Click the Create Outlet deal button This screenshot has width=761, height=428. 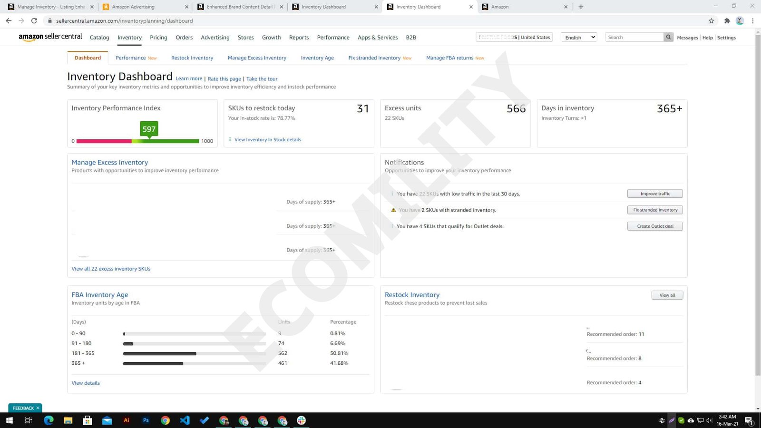(655, 226)
